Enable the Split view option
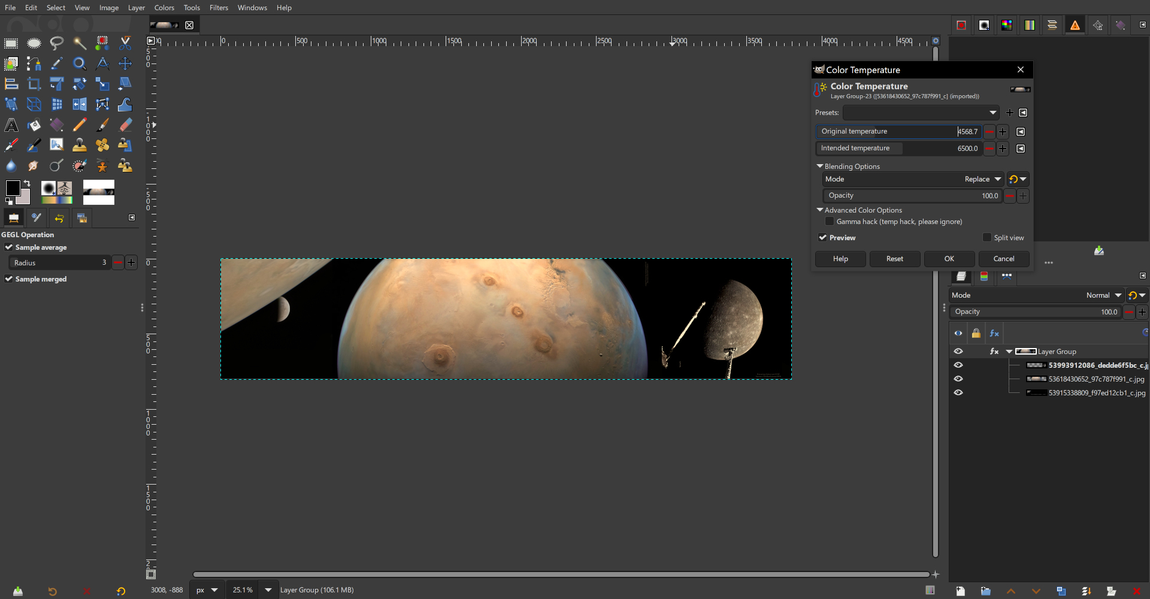 [987, 237]
